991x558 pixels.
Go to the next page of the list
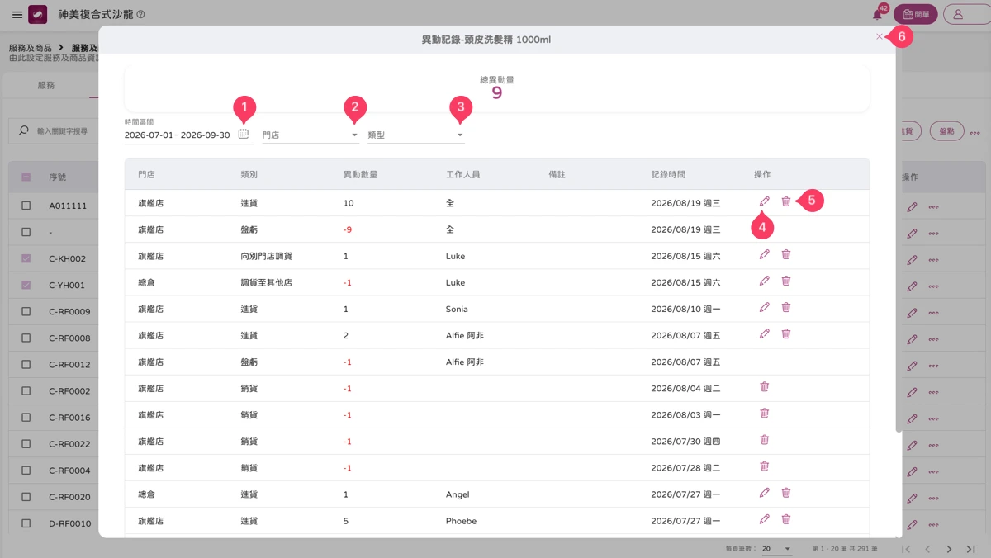pyautogui.click(x=950, y=549)
